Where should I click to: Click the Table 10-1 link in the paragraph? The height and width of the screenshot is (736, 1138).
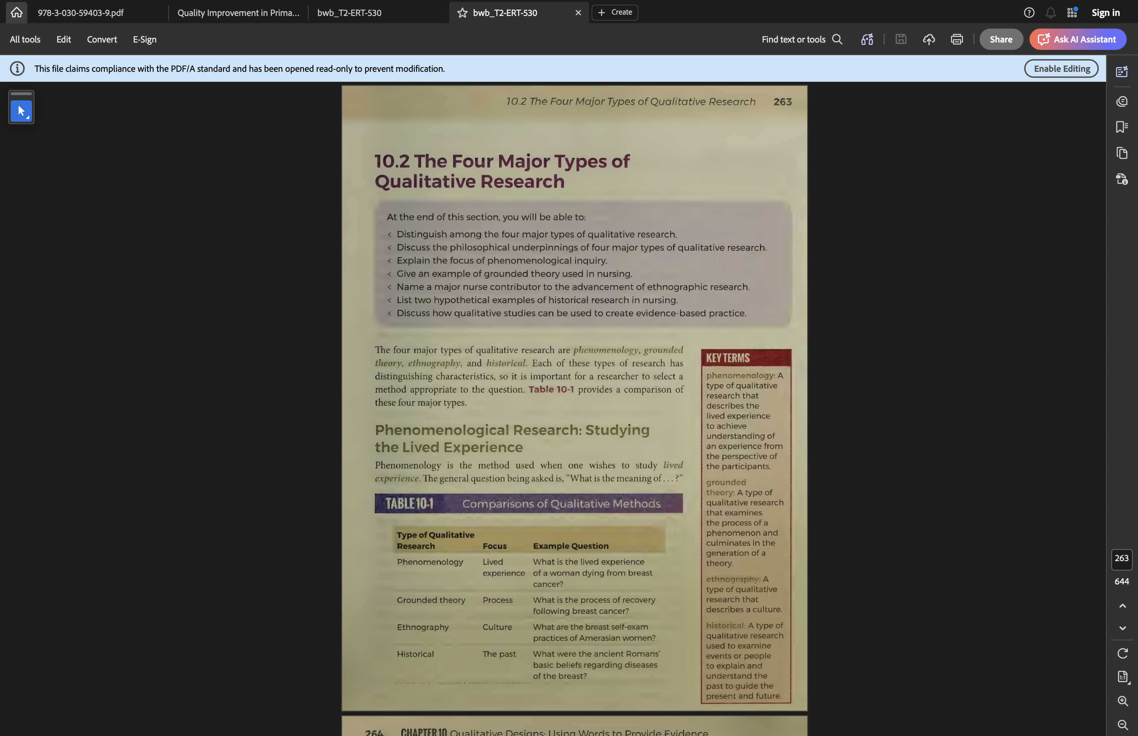[551, 389]
